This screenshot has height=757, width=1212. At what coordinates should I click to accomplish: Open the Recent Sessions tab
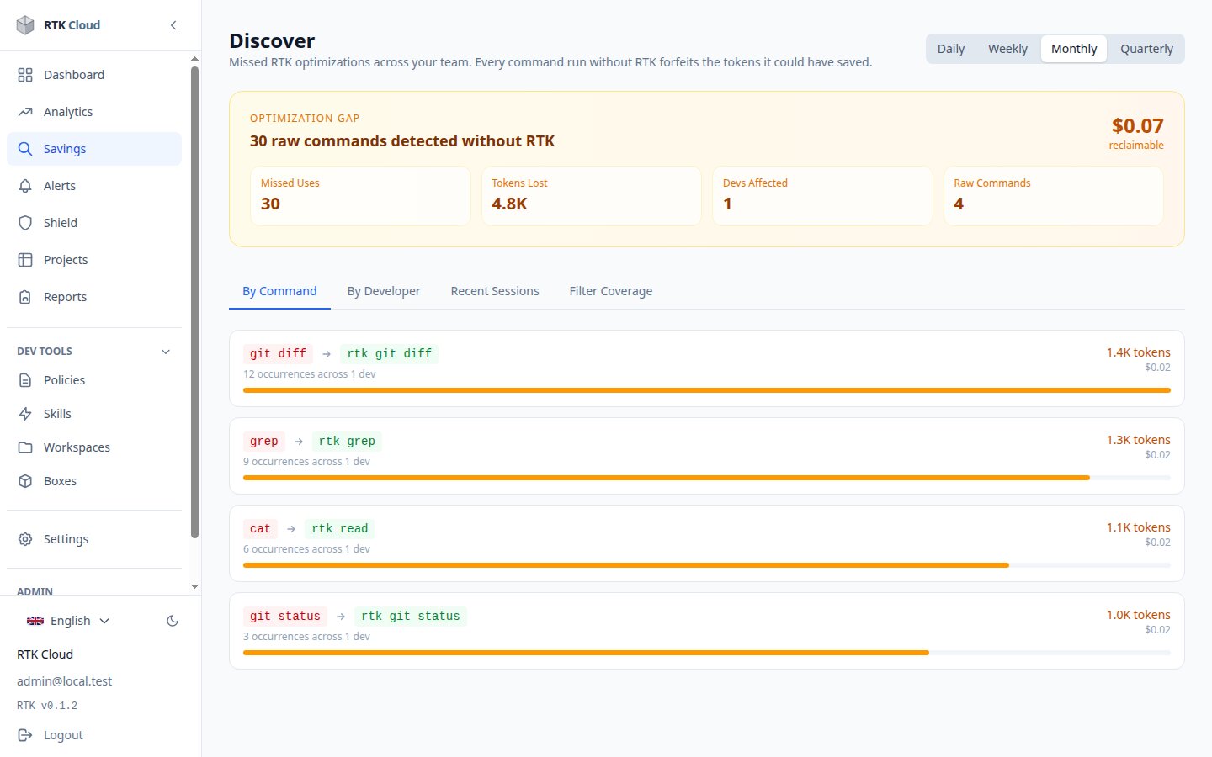(x=495, y=291)
